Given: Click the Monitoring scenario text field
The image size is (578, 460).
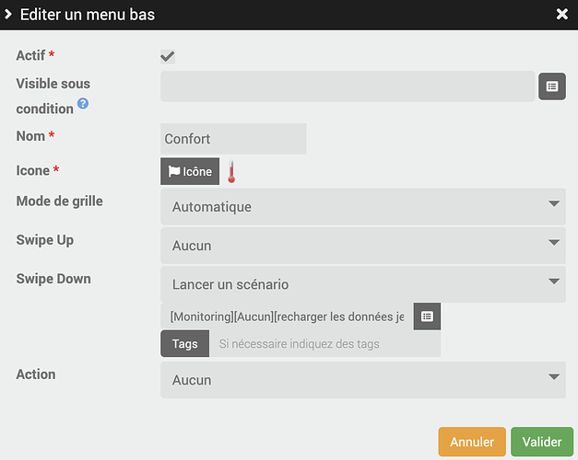Looking at the screenshot, I should coord(288,316).
